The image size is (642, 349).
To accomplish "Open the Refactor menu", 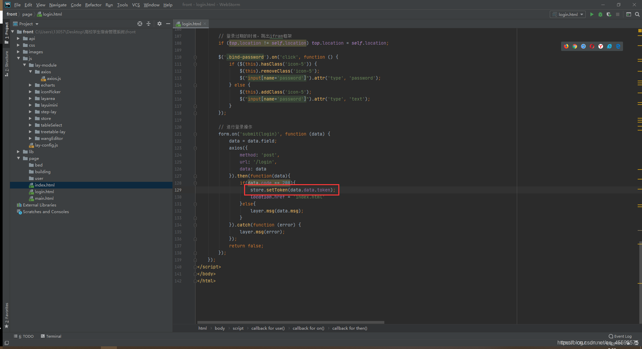I will [x=93, y=5].
